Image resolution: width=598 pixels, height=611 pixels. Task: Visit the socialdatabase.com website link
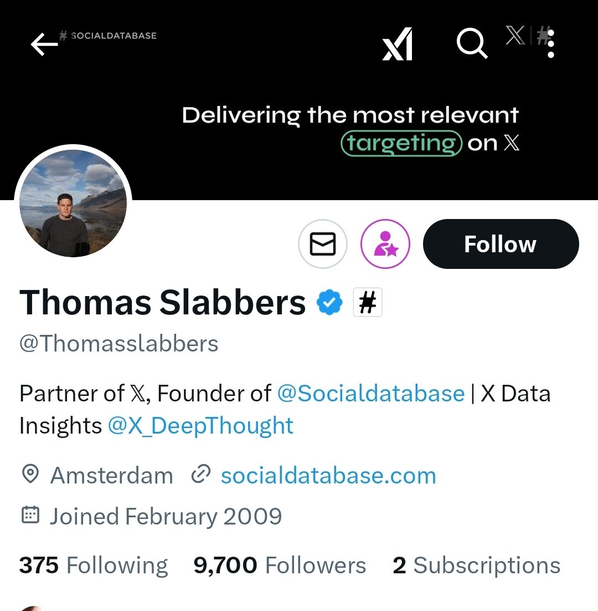pos(328,476)
